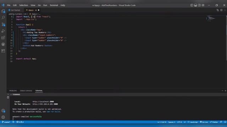This screenshot has width=227, height=127.
Task: Toggle bottom panel layout button
Action: point(195,5)
